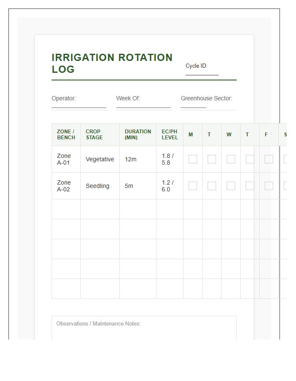The image size is (296, 381).
Task: Check Friday box for Zone A-01
Action: 269,159
